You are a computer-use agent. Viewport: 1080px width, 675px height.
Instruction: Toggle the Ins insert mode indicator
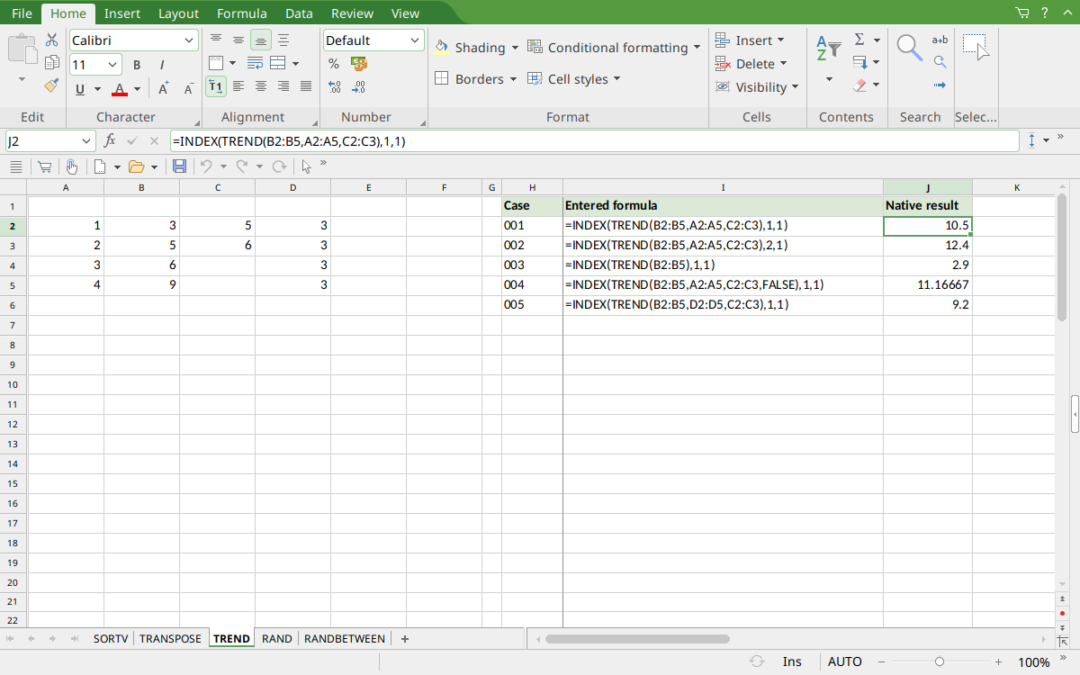pyautogui.click(x=792, y=661)
